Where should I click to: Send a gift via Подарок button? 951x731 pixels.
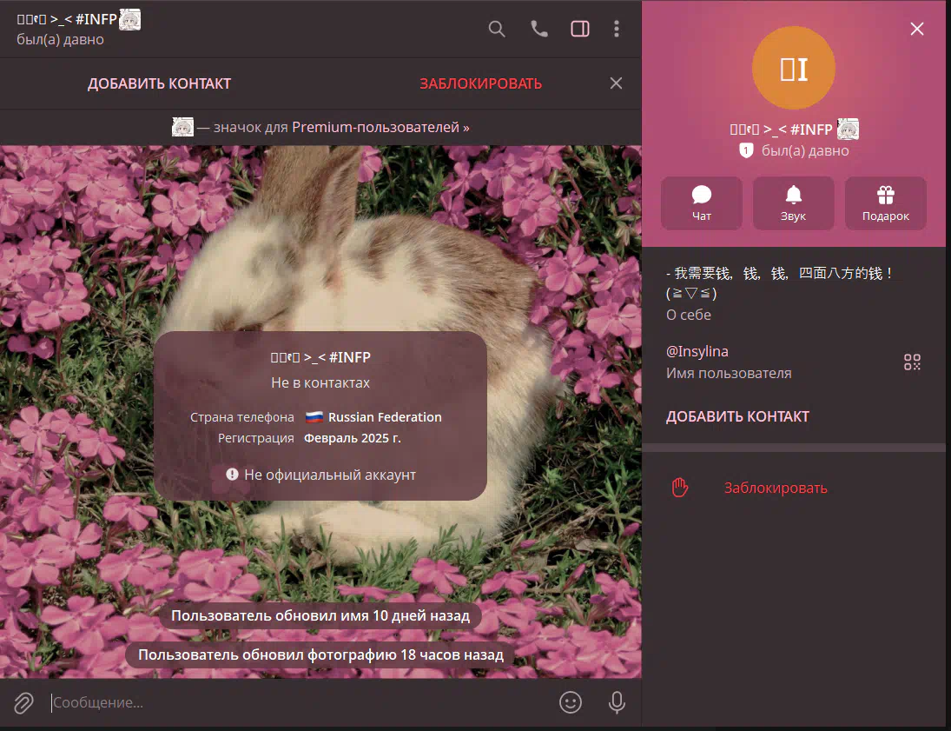pyautogui.click(x=885, y=203)
